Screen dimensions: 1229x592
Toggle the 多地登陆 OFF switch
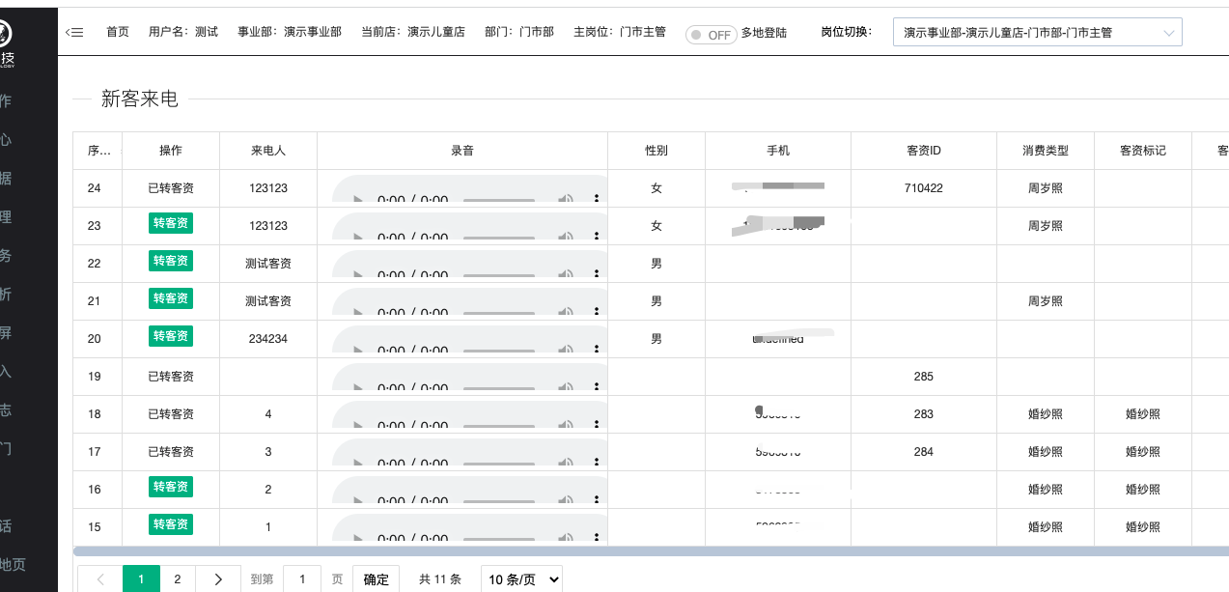(x=710, y=34)
